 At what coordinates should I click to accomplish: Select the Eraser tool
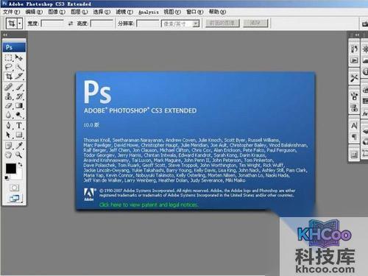(9, 106)
